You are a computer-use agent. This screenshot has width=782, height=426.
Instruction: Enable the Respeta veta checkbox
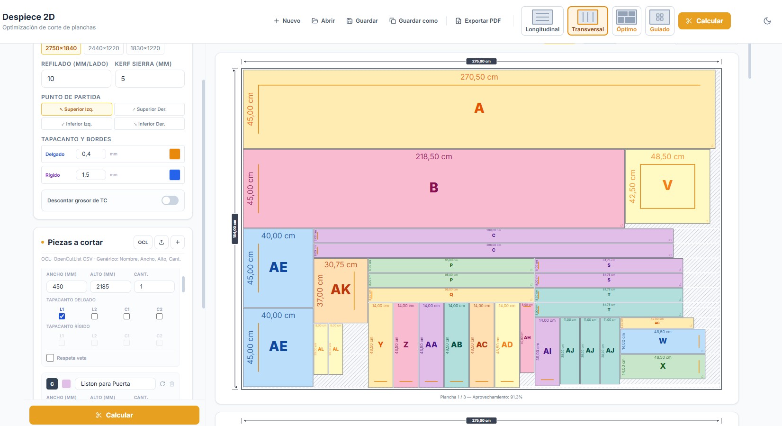(x=50, y=358)
